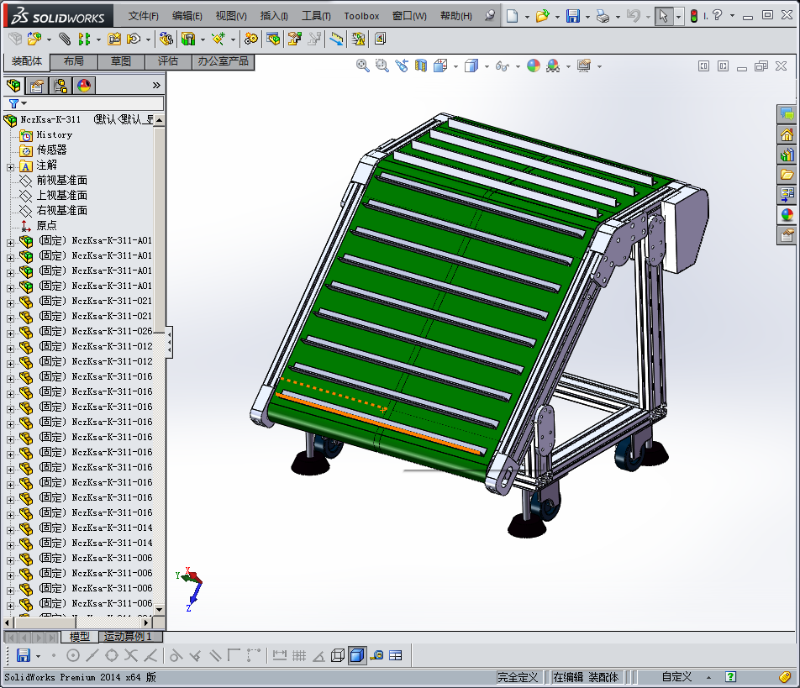Viewport: 800px width, 688px height.
Task: Open the PropertyManager tab icon
Action: [37, 85]
